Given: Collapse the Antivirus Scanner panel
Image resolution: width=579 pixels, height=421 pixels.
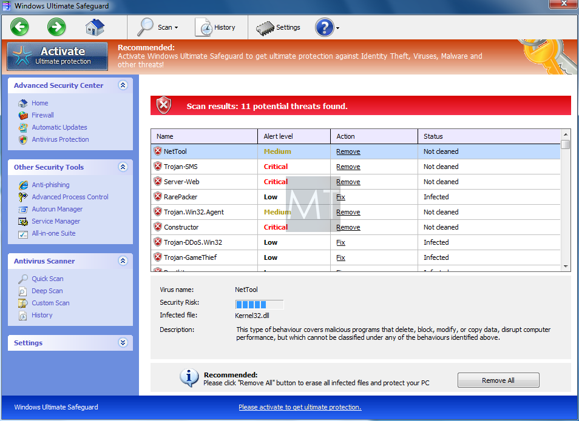Looking at the screenshot, I should [123, 261].
